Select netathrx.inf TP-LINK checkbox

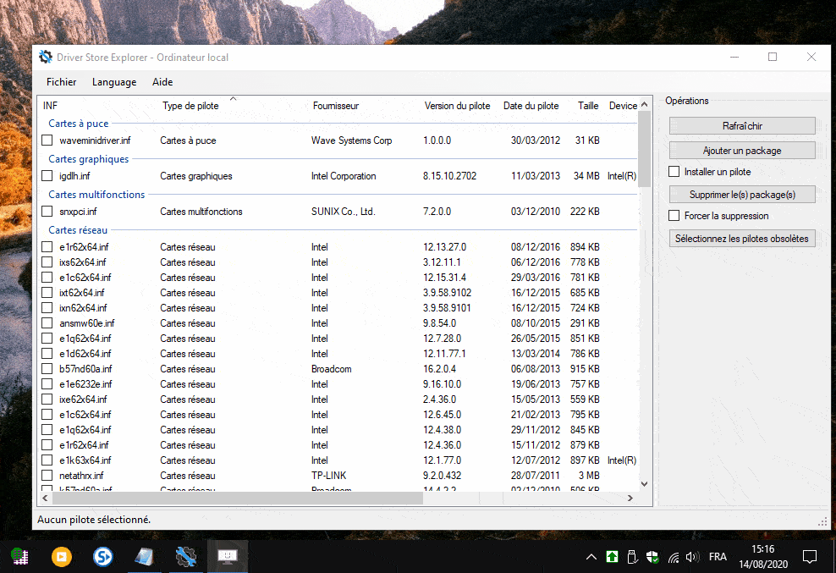(47, 476)
